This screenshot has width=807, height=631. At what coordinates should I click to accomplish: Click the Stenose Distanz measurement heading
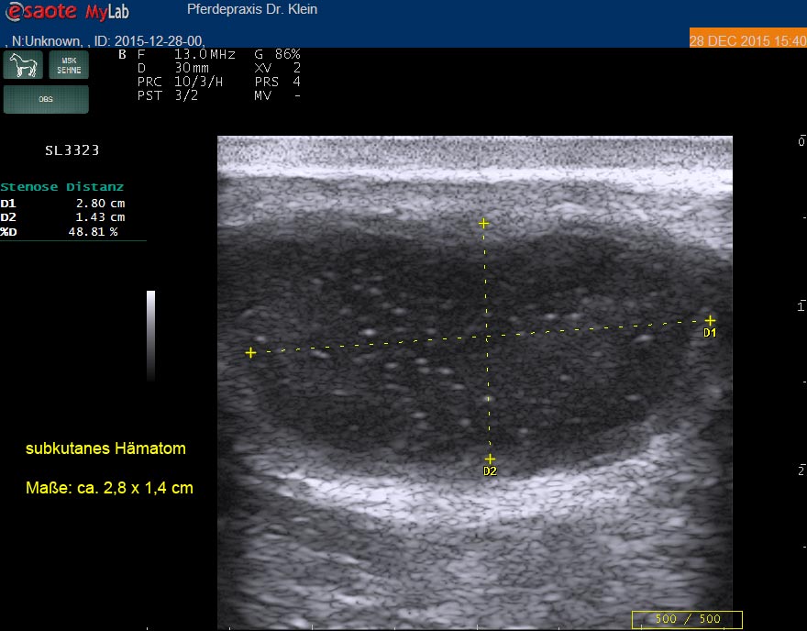tap(62, 187)
